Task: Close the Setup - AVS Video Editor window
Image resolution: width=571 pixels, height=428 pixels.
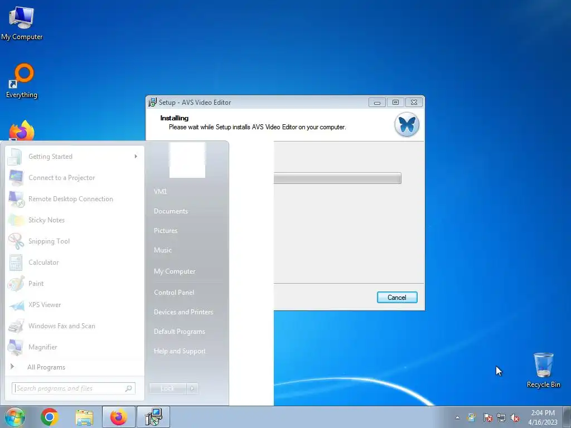Action: click(414, 103)
